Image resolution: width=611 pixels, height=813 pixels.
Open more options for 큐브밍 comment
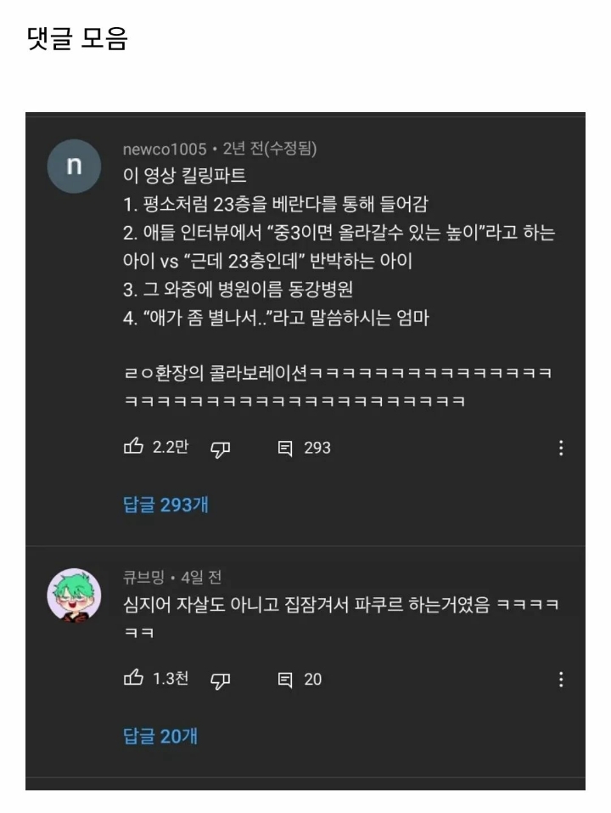pos(561,680)
